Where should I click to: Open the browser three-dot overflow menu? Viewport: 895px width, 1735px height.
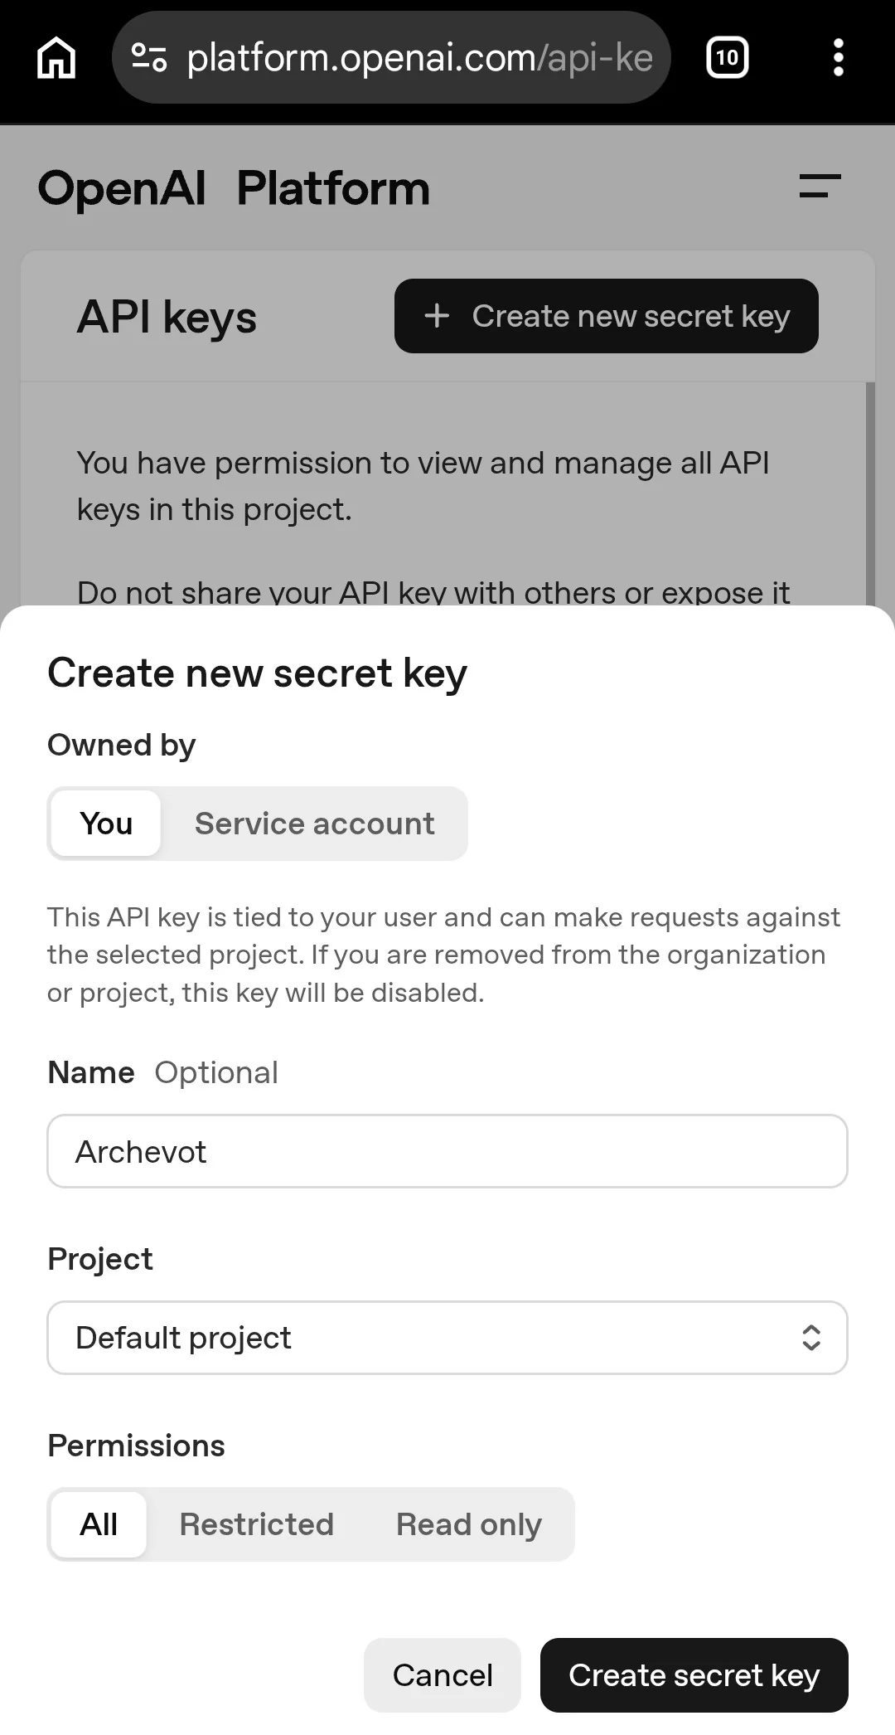pyautogui.click(x=839, y=57)
